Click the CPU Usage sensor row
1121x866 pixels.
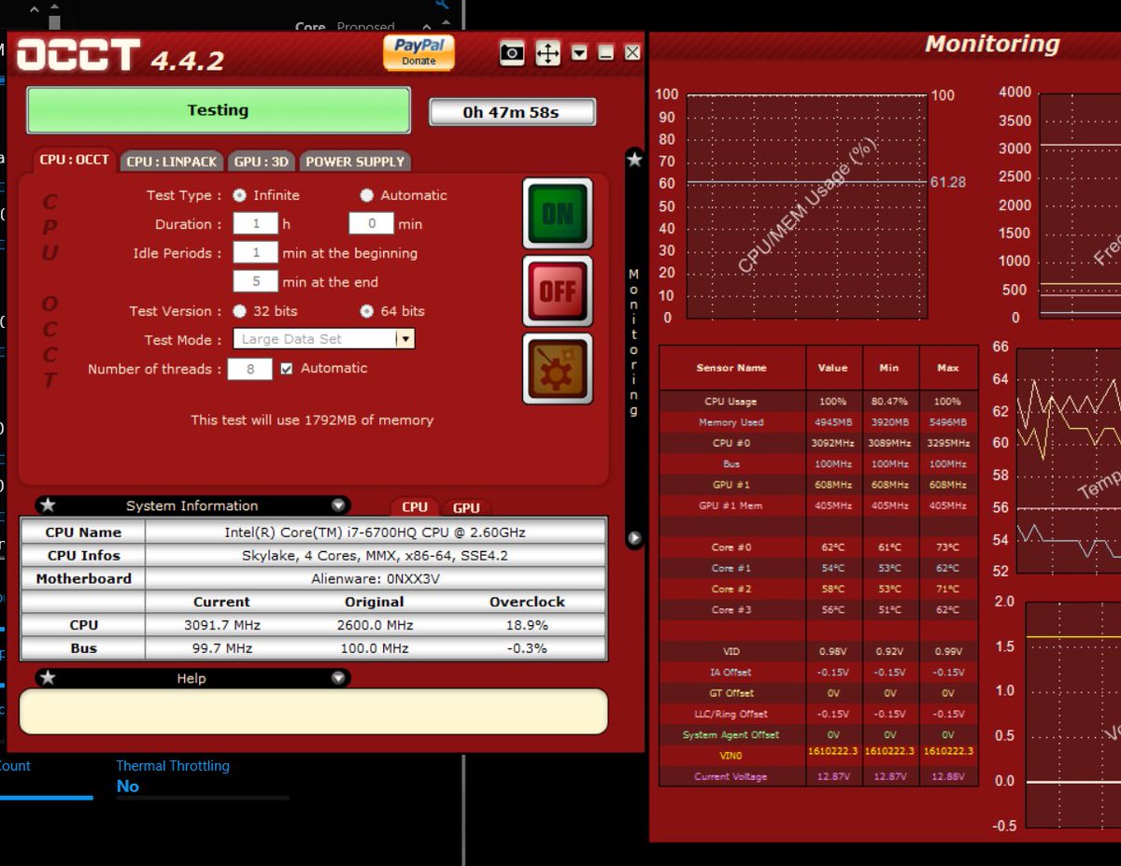tap(818, 402)
